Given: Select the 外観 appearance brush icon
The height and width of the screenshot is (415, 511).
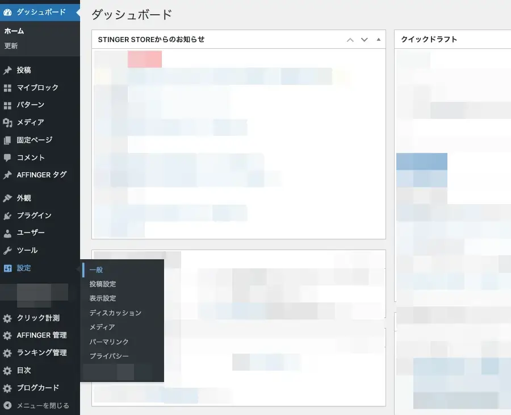Looking at the screenshot, I should click(x=8, y=197).
